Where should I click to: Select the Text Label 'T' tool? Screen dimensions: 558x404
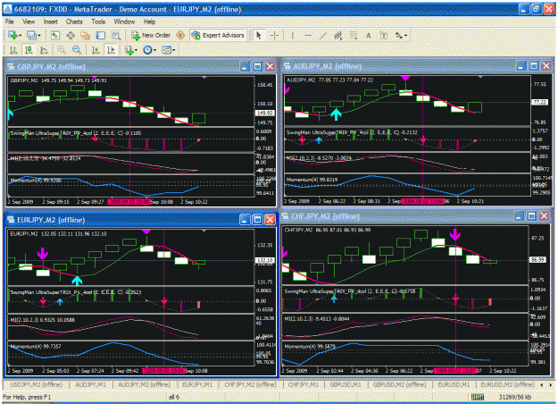(384, 35)
